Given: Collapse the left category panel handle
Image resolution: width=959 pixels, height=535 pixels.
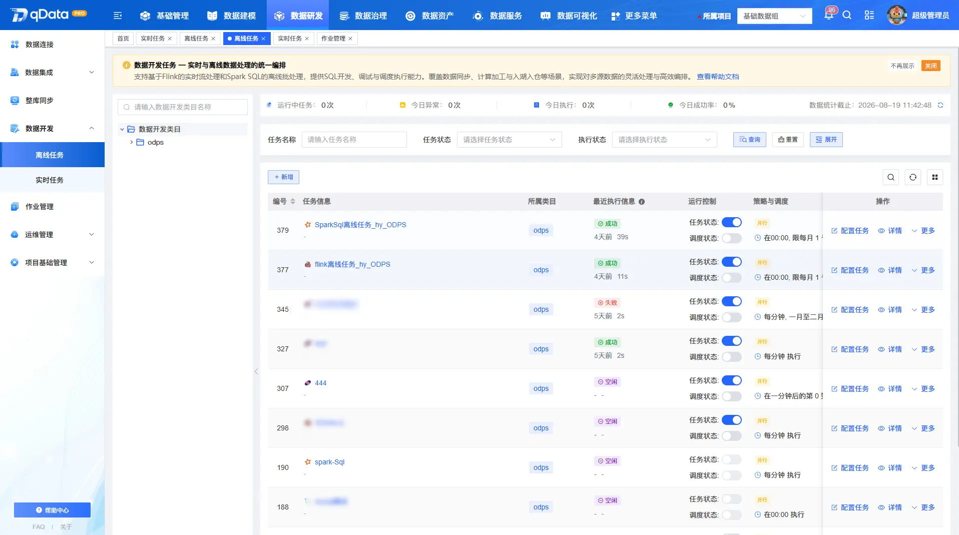Looking at the screenshot, I should 256,371.
